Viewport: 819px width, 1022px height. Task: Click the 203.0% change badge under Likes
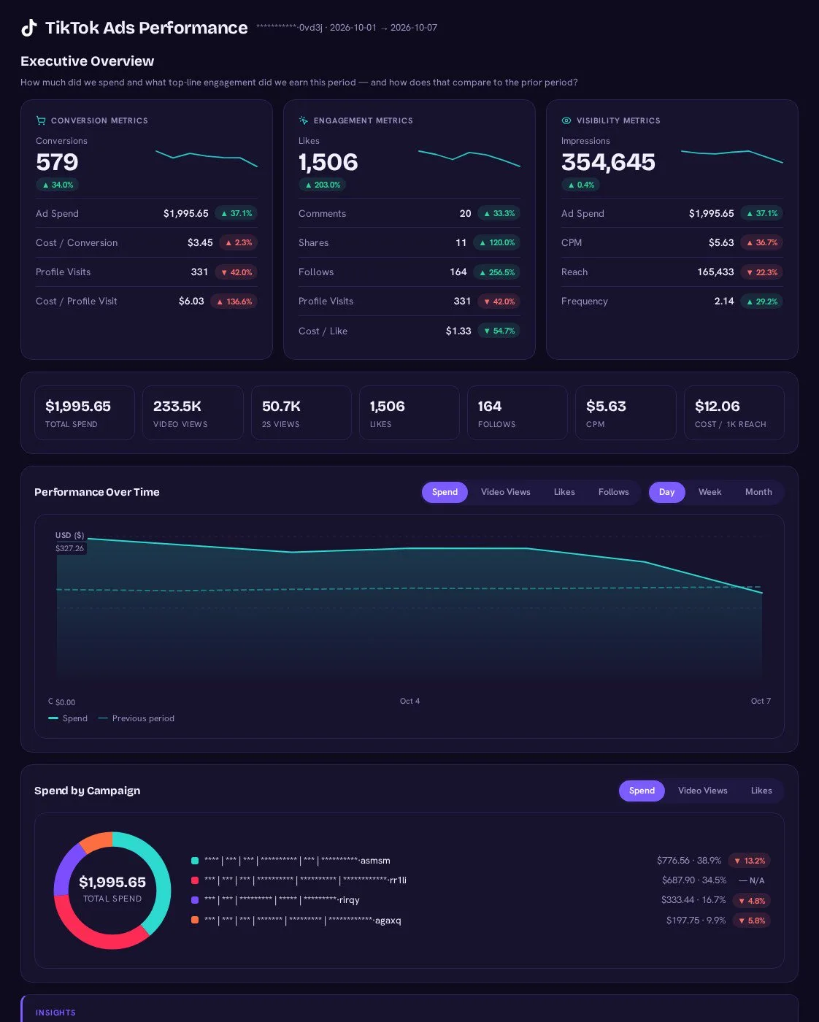323,185
